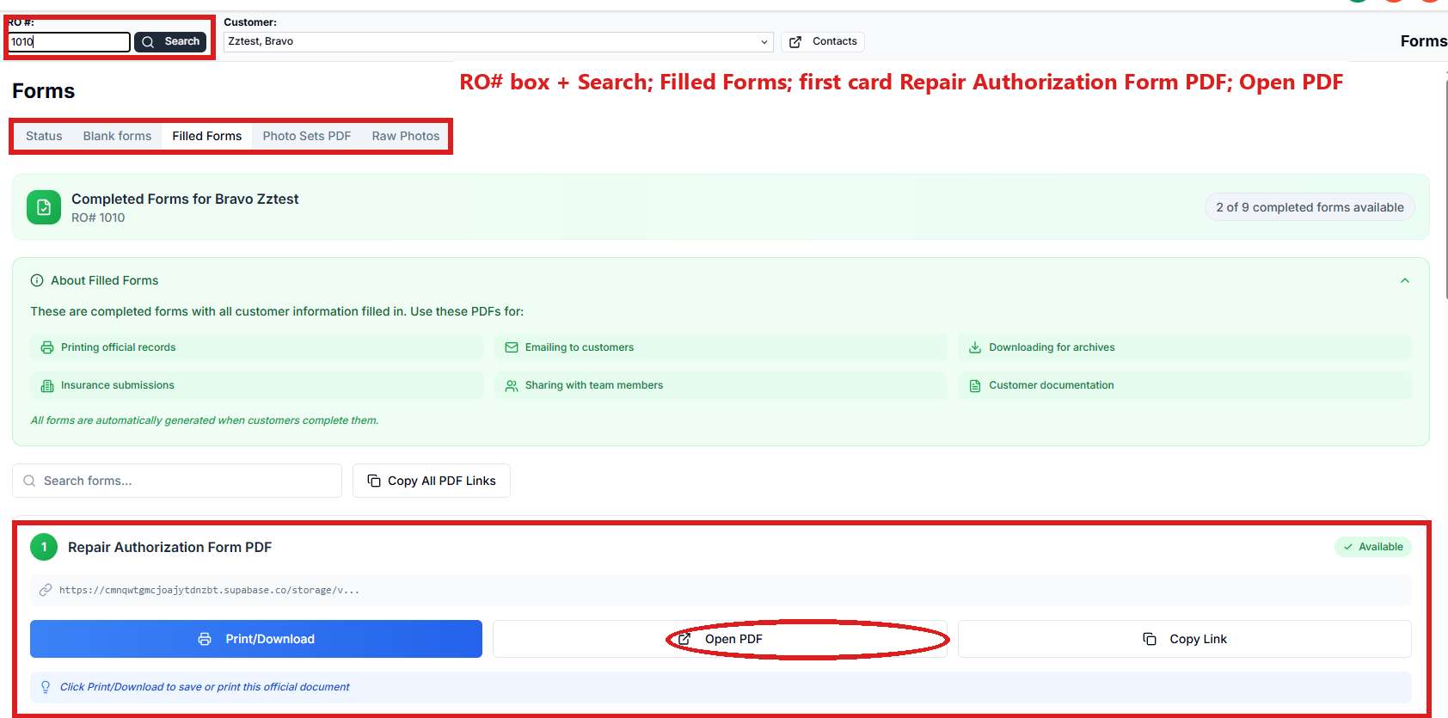The height and width of the screenshot is (718, 1448).
Task: Click the Insurance submissions icon
Action: (47, 385)
